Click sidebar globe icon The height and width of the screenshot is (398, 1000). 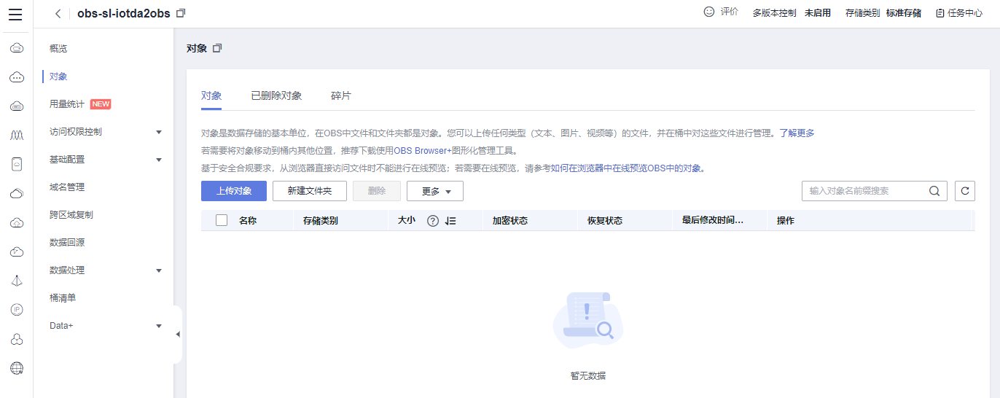click(17, 368)
